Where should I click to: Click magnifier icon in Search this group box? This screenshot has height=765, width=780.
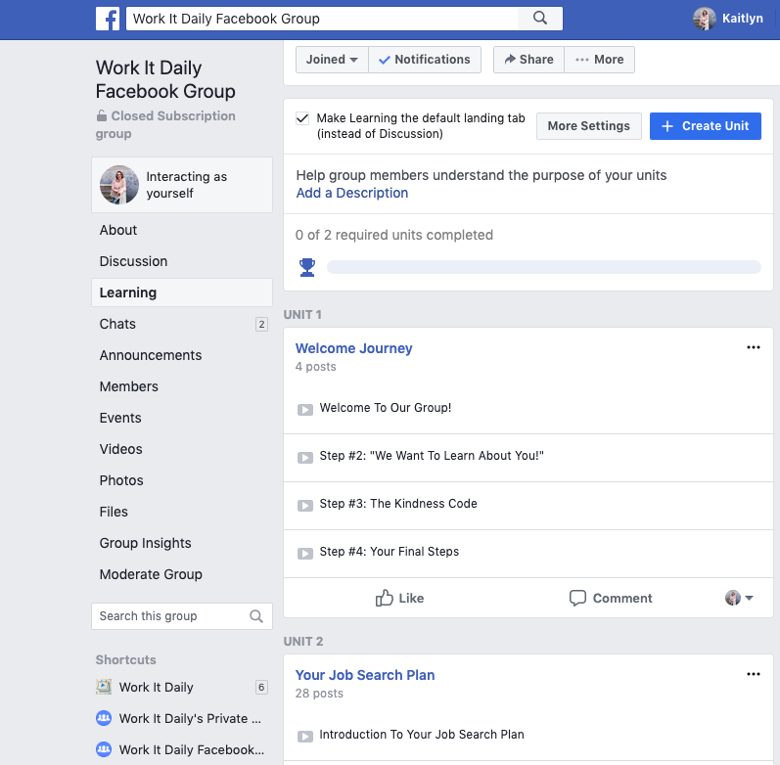256,616
